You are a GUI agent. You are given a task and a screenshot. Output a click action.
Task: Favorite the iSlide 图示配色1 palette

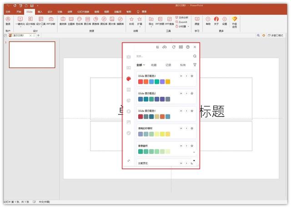coord(192,111)
